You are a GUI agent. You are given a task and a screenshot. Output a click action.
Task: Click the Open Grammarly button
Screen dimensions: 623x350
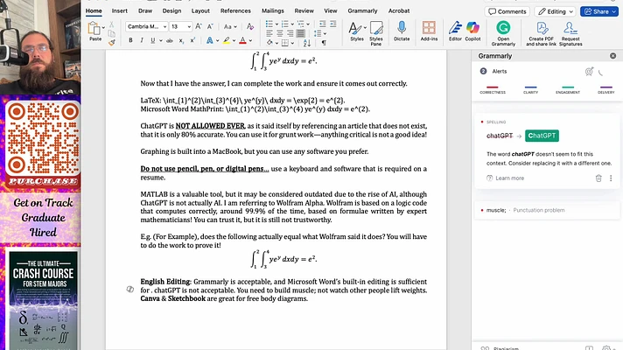pyautogui.click(x=503, y=33)
